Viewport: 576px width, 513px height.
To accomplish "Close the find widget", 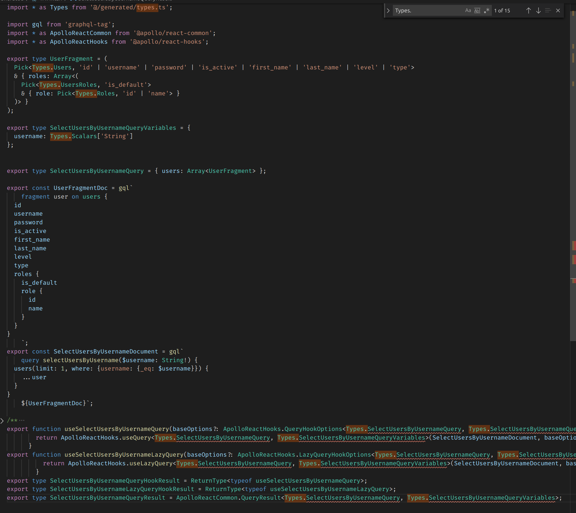I will tap(558, 11).
